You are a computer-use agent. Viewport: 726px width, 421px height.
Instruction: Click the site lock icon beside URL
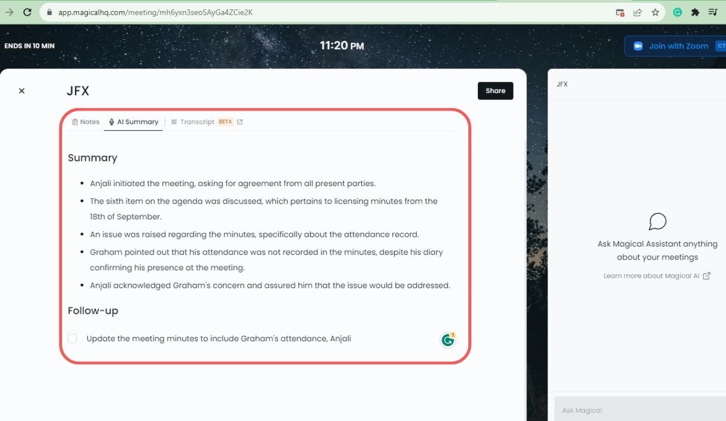pos(49,12)
